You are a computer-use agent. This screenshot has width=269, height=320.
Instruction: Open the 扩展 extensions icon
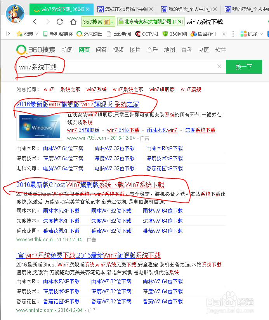point(243,34)
